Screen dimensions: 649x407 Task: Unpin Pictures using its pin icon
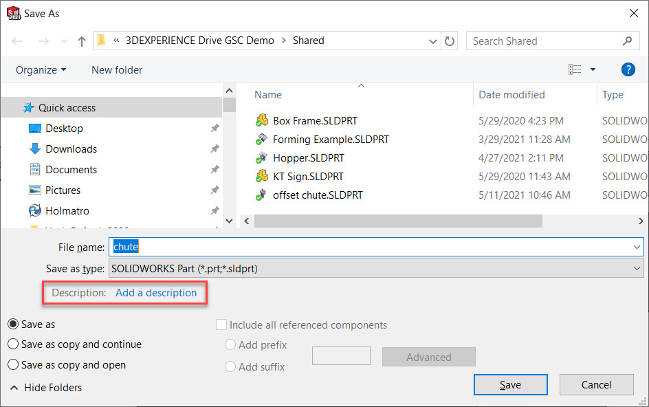pyautogui.click(x=214, y=190)
